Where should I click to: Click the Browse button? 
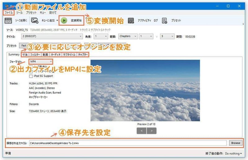[x=236, y=143]
